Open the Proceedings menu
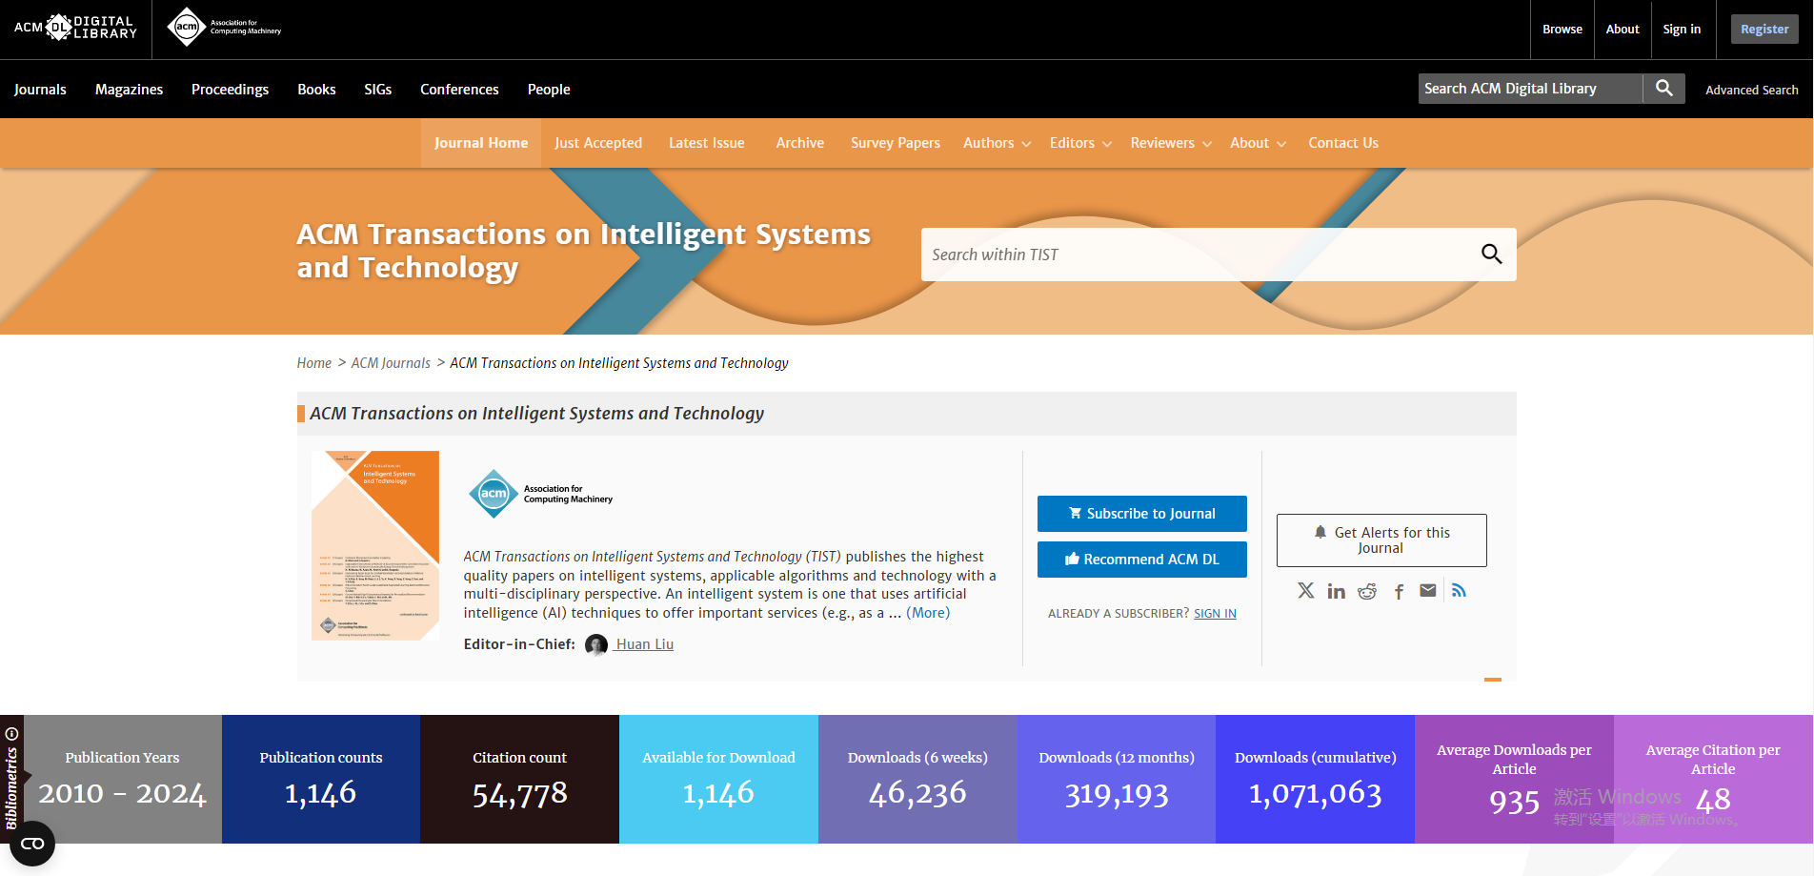 tap(230, 90)
